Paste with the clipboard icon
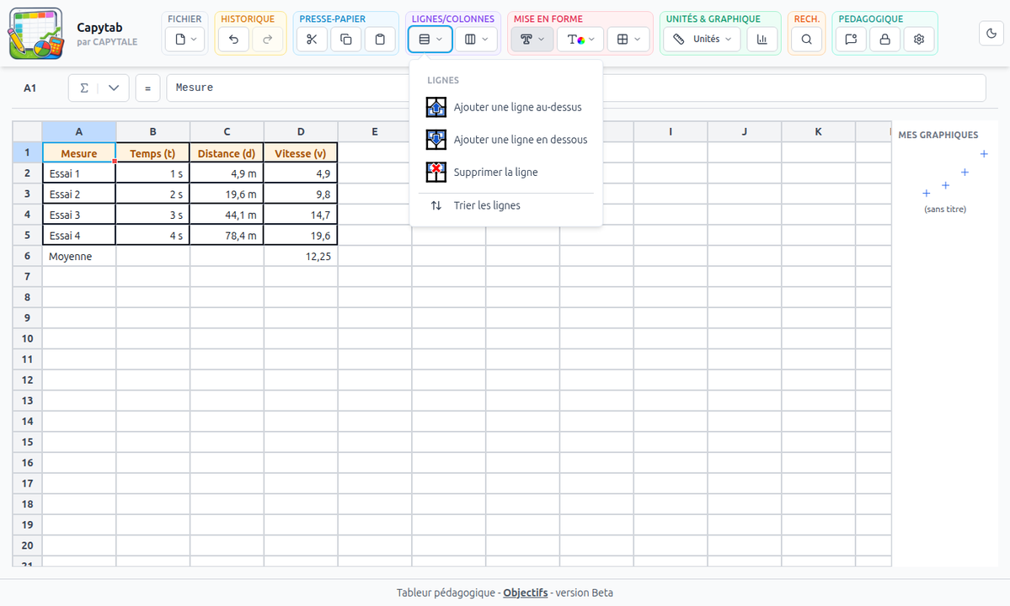 [380, 40]
